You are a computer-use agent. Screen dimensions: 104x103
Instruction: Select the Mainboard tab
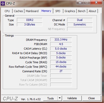[32, 11]
